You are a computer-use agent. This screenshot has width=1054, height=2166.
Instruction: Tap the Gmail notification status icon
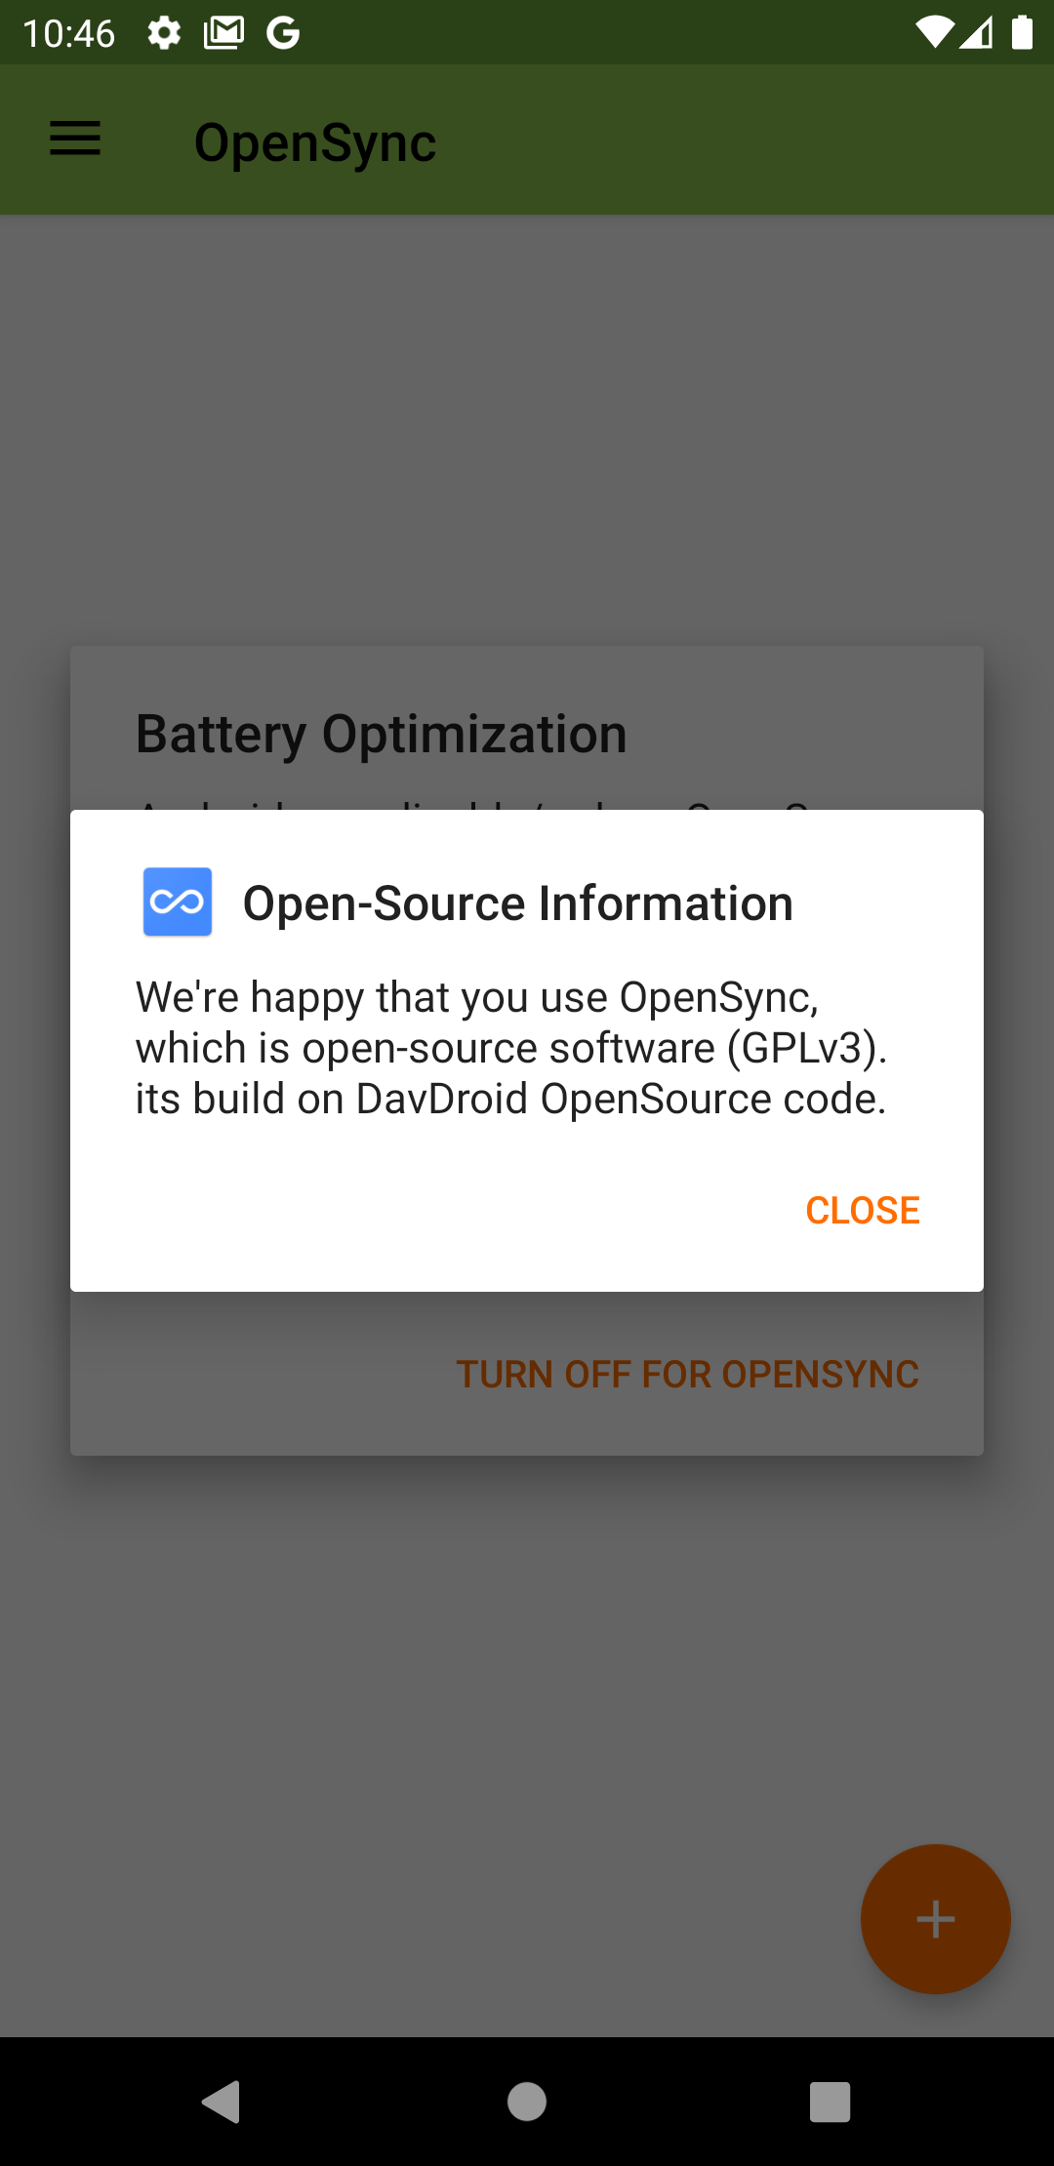pyautogui.click(x=223, y=33)
